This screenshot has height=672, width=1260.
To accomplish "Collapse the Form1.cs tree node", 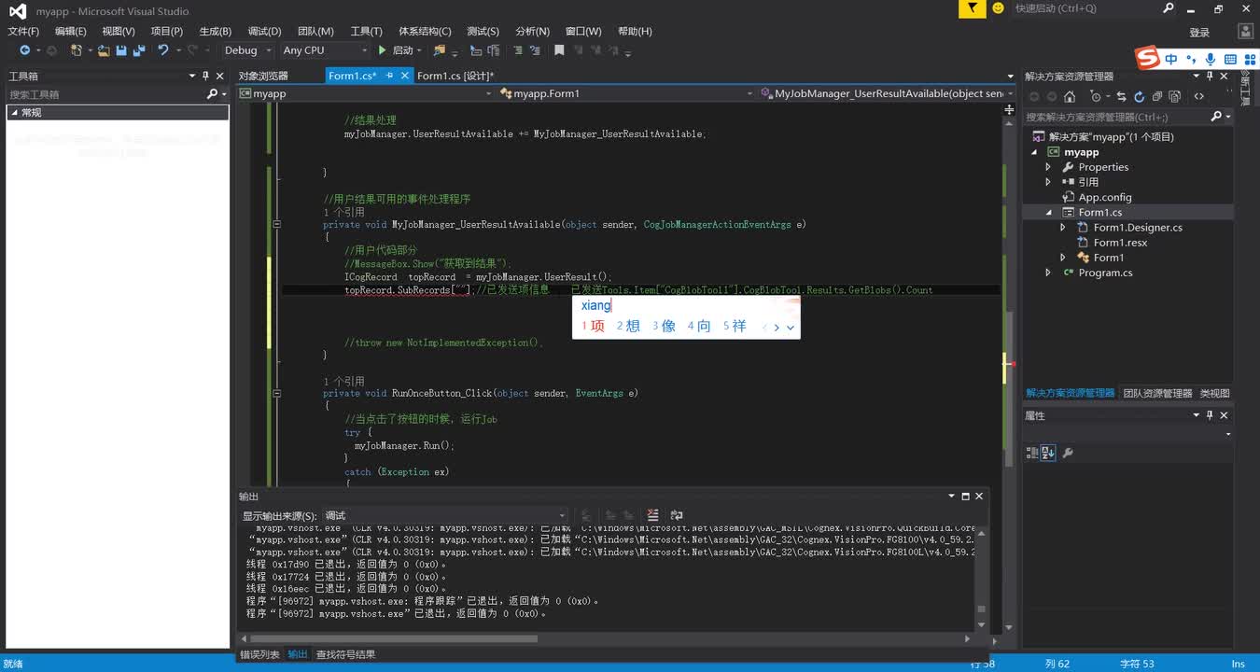I will [1048, 213].
